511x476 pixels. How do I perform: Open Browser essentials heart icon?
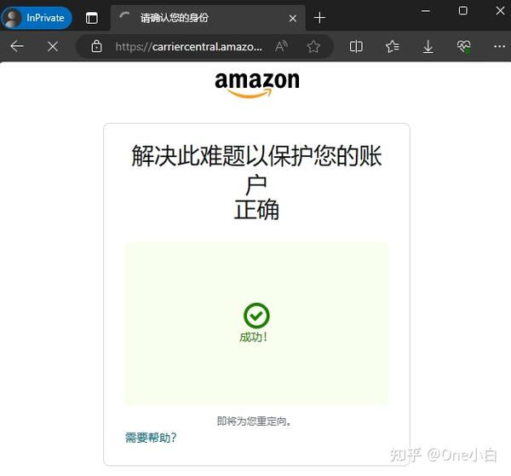[464, 47]
